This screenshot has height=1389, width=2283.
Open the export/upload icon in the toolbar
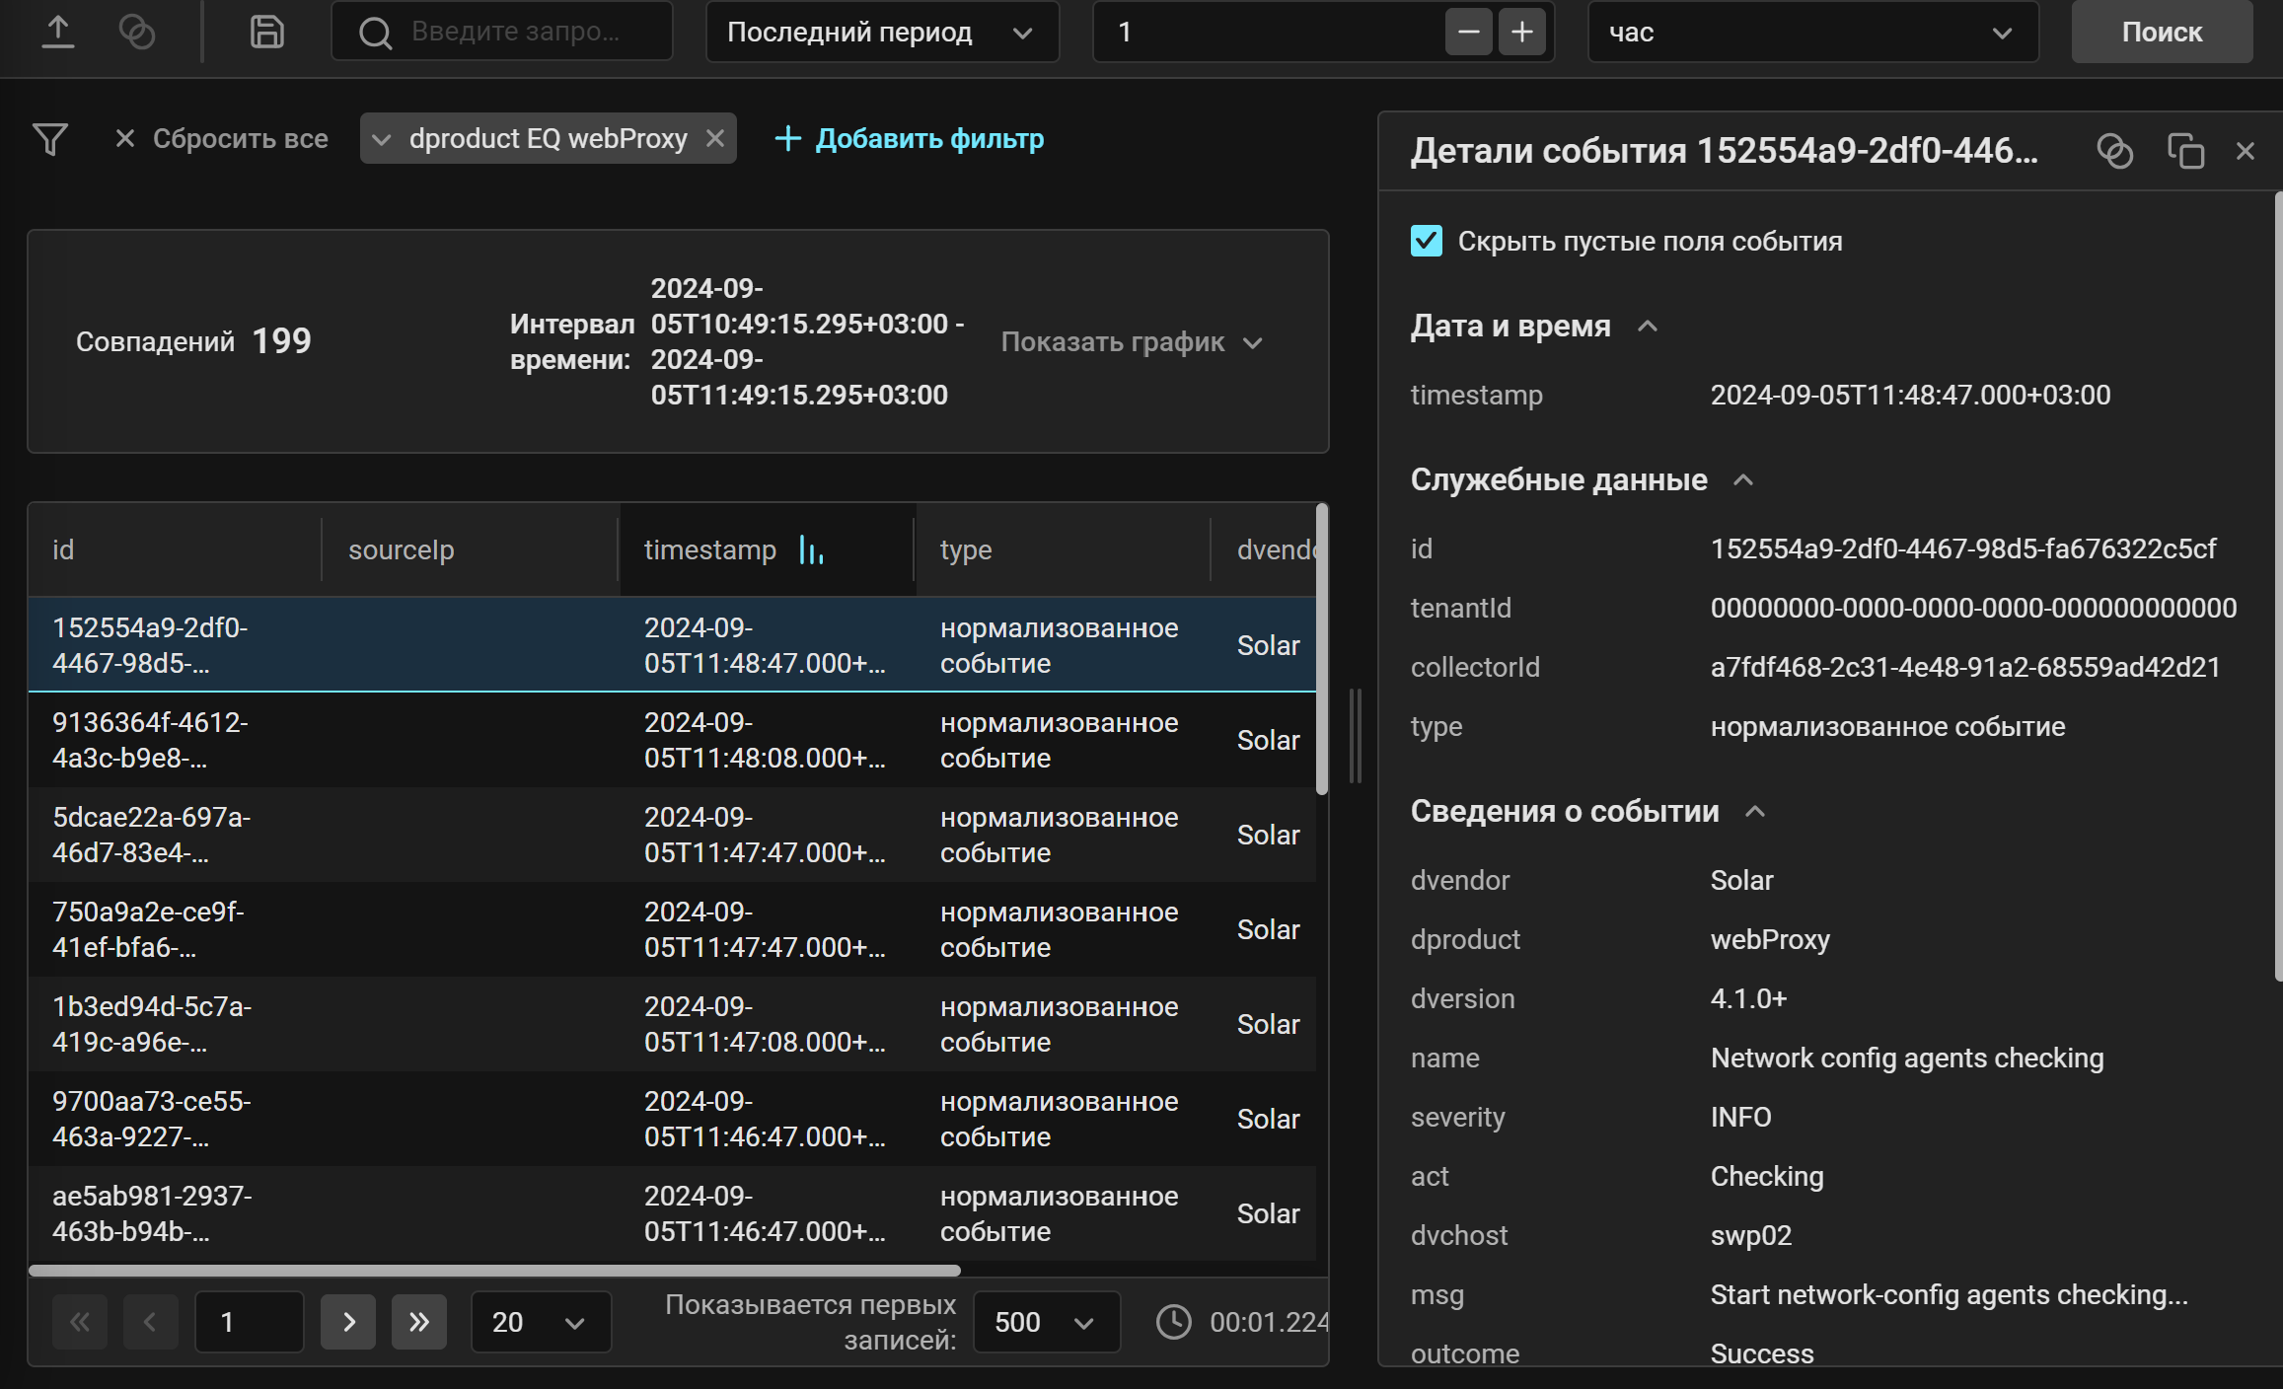pos(59,31)
